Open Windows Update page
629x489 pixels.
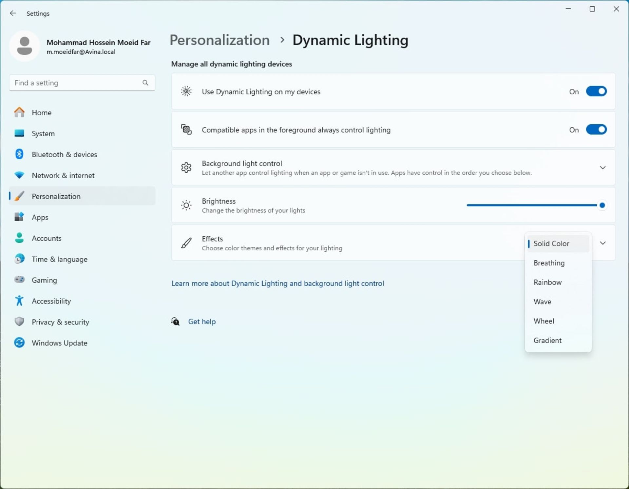coord(82,343)
